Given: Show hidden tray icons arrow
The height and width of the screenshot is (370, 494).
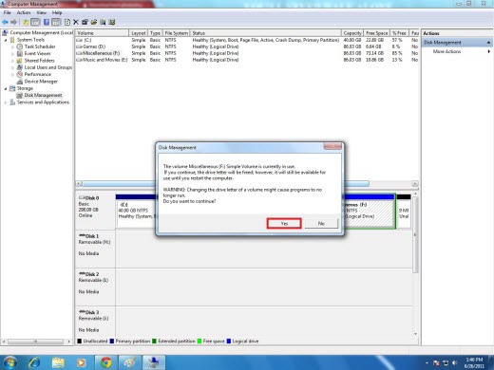Looking at the screenshot, I should pos(427,362).
